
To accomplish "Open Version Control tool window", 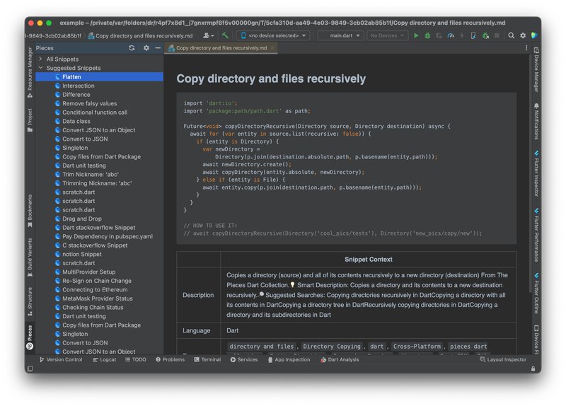I will [61, 359].
